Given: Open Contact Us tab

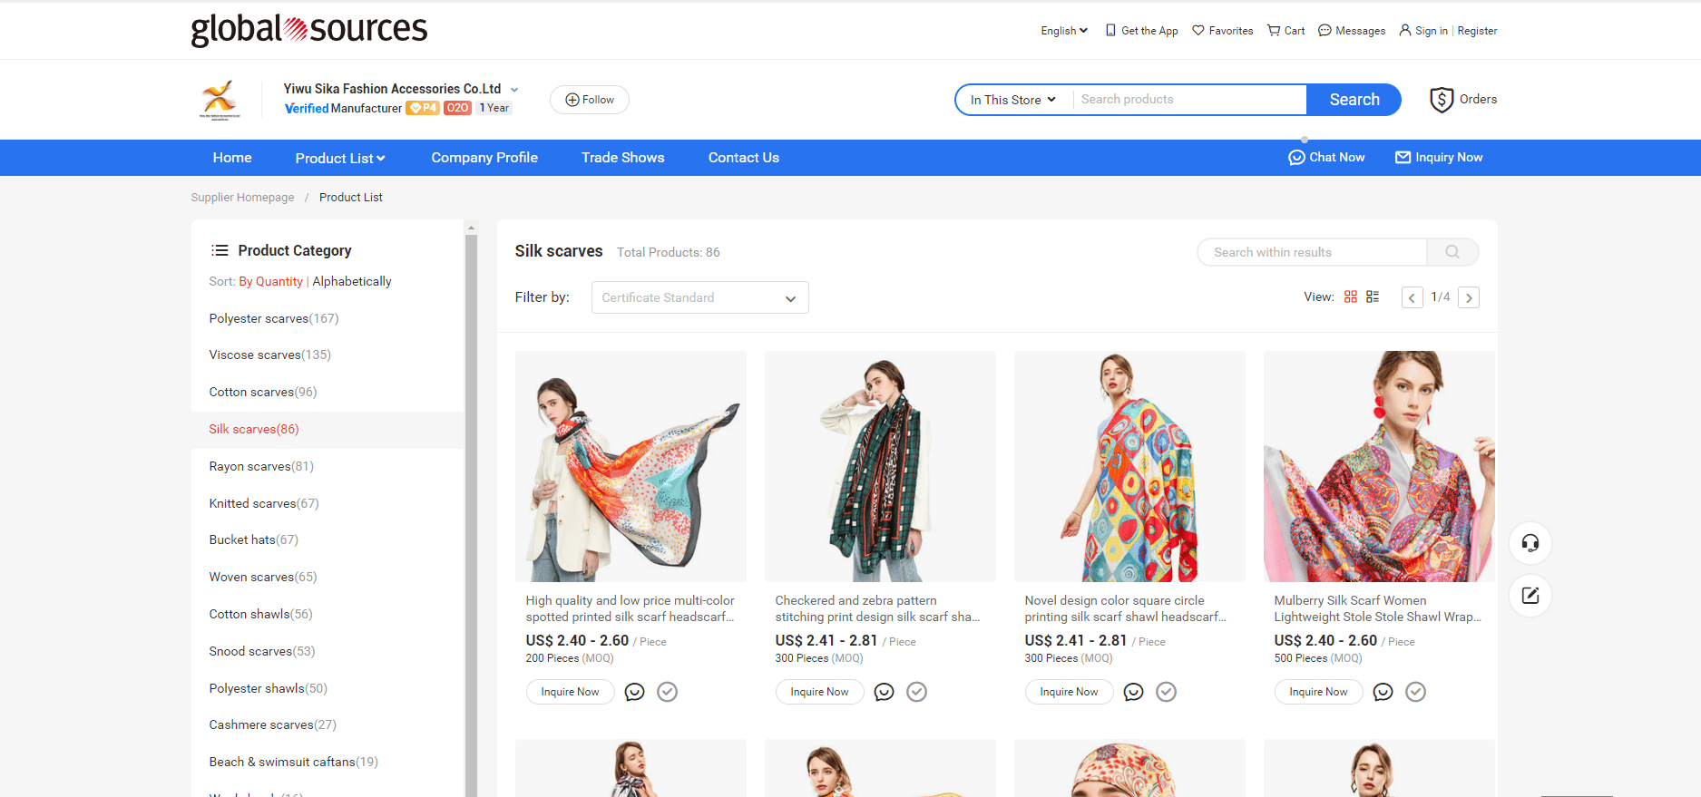Looking at the screenshot, I should click(x=744, y=158).
